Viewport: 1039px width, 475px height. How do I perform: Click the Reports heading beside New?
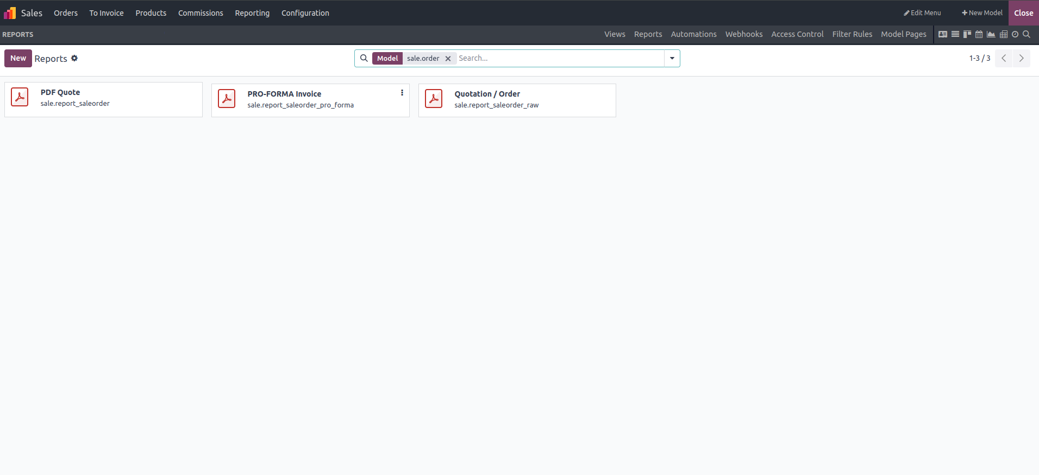click(51, 59)
